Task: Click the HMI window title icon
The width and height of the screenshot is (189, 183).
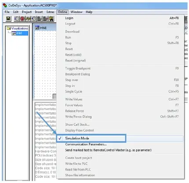Action: [x=37, y=28]
